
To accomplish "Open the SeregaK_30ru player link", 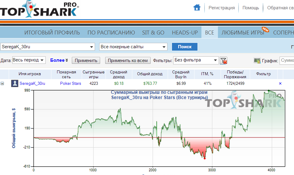I will pyautogui.click(x=32, y=83).
